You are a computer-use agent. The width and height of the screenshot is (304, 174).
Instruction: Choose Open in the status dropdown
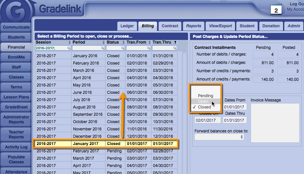[203, 101]
